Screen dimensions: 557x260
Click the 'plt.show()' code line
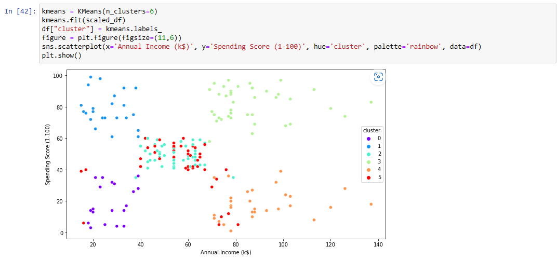tap(61, 56)
